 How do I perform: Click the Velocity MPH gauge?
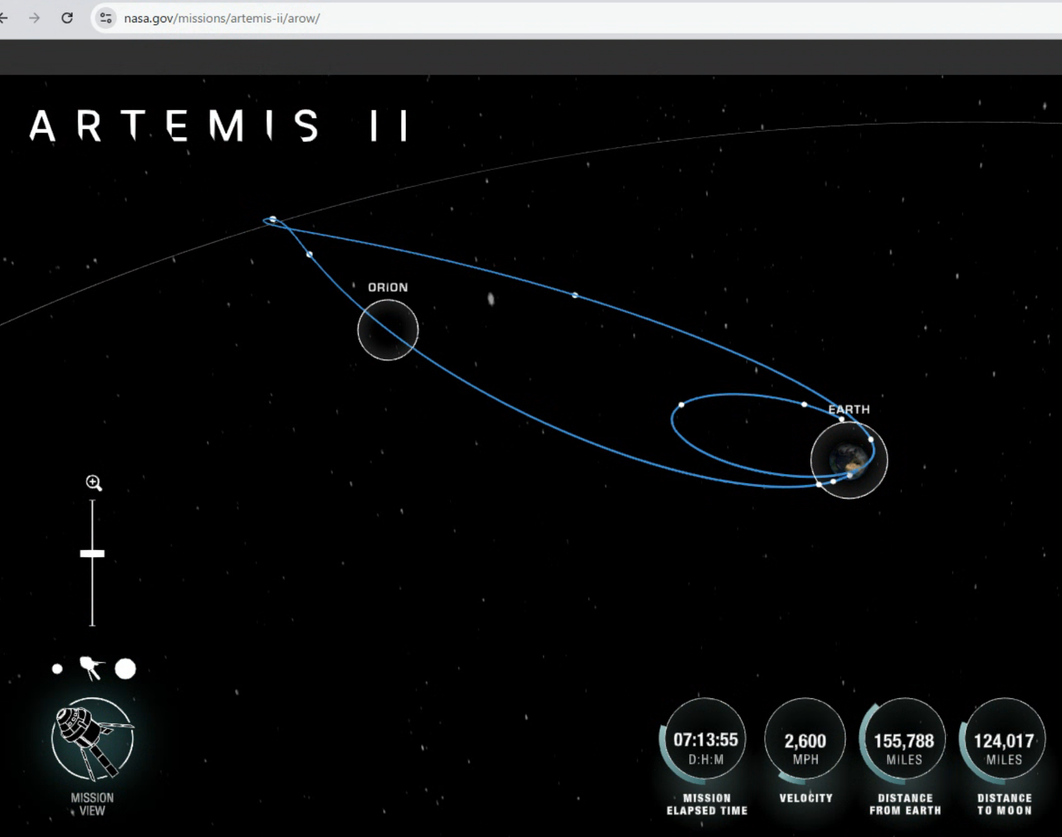coord(805,739)
